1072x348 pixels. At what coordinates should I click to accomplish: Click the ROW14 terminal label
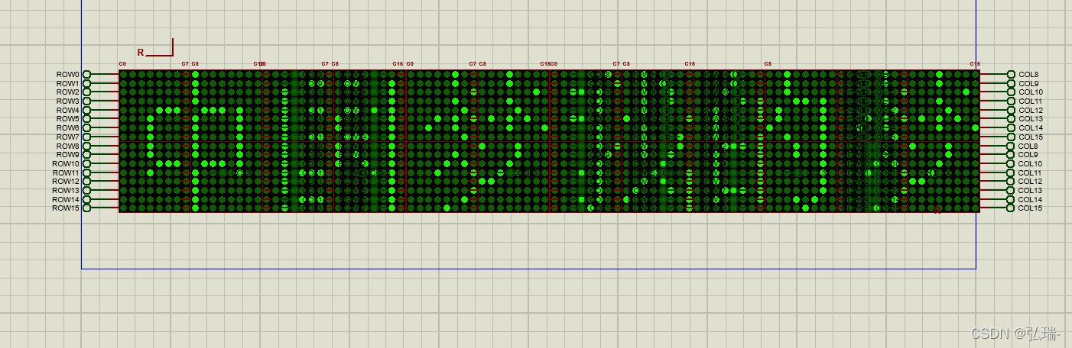coord(66,200)
